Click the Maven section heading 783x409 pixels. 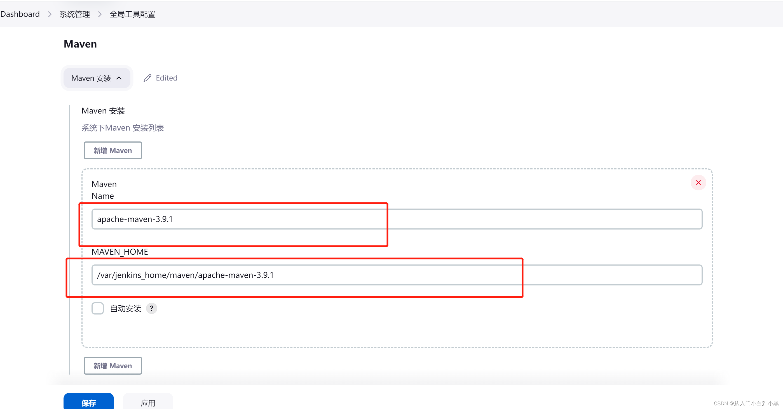(80, 44)
